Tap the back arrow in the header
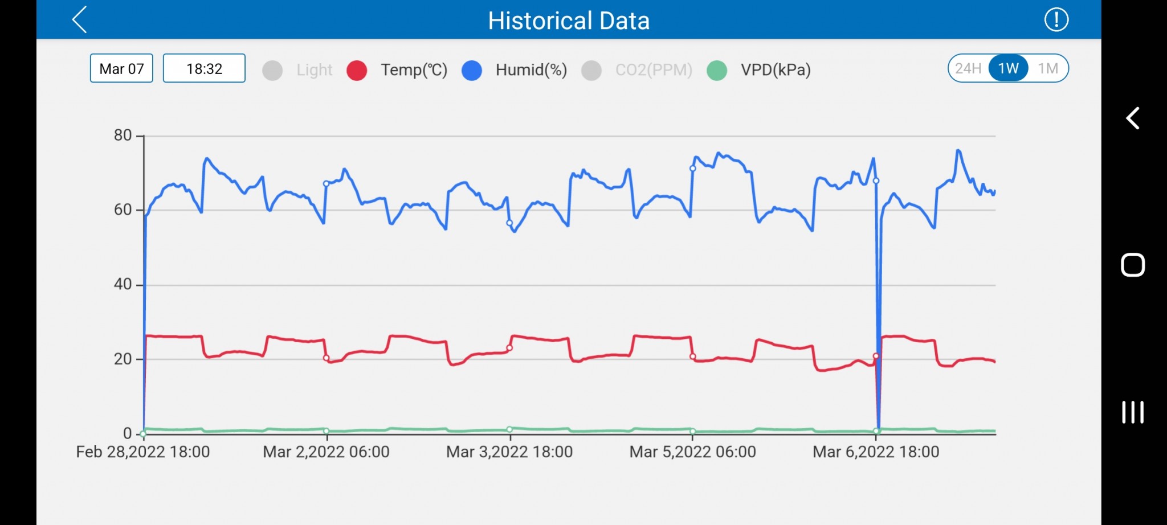This screenshot has height=525, width=1167. click(80, 20)
